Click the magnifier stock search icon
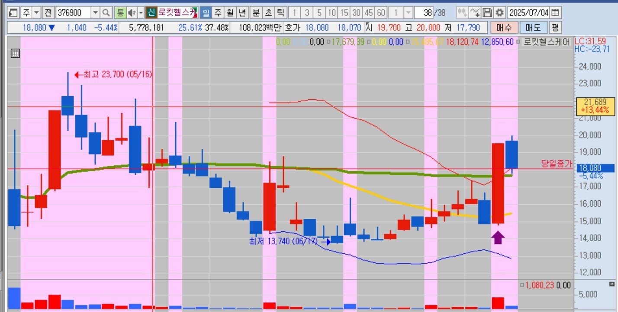Image resolution: width=618 pixels, height=312 pixels. pos(106,13)
